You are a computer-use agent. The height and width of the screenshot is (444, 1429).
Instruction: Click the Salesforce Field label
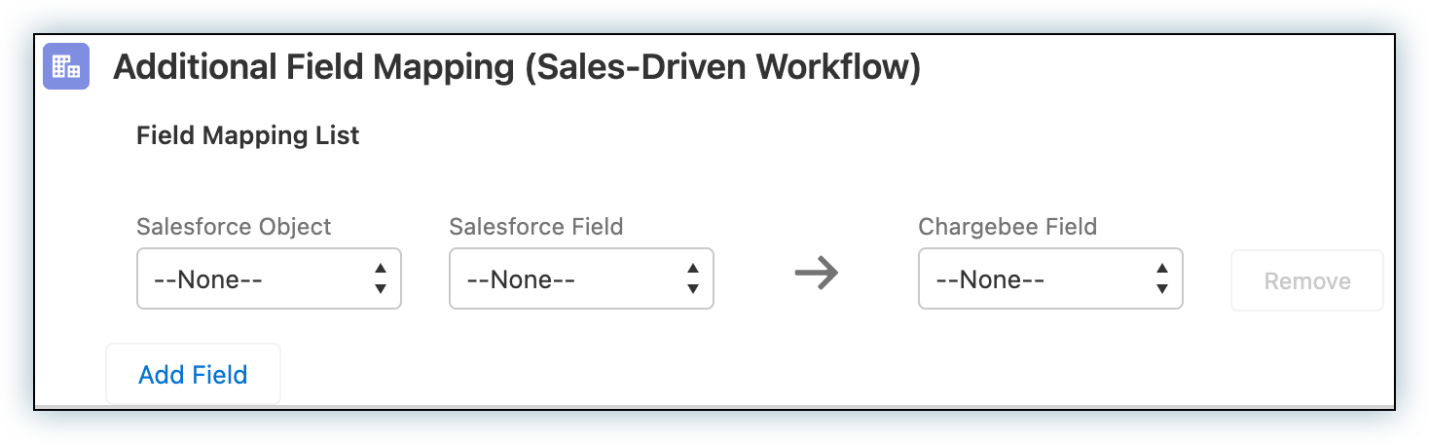point(535,227)
